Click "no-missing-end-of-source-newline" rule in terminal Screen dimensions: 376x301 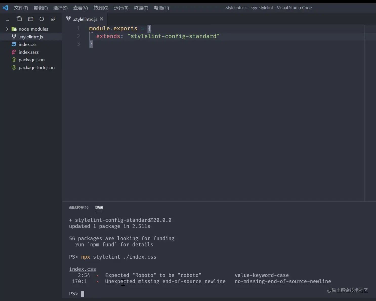[x=283, y=281]
